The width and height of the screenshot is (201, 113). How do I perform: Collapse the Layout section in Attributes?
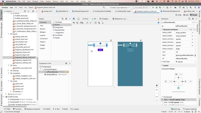tap(162, 66)
